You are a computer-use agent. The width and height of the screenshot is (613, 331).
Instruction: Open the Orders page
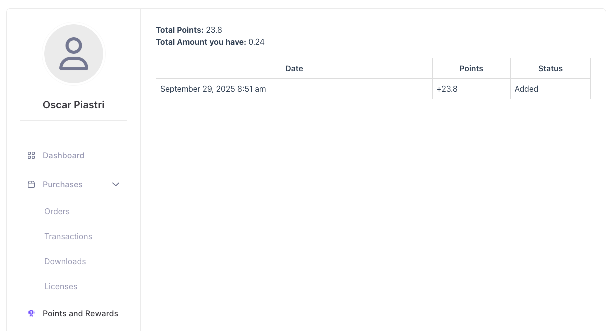click(57, 211)
